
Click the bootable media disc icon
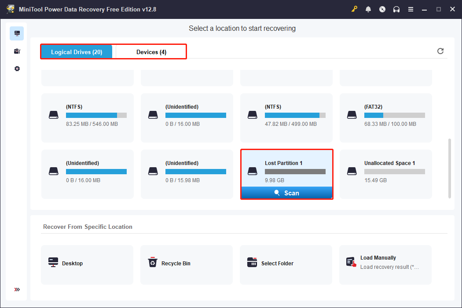(x=382, y=9)
